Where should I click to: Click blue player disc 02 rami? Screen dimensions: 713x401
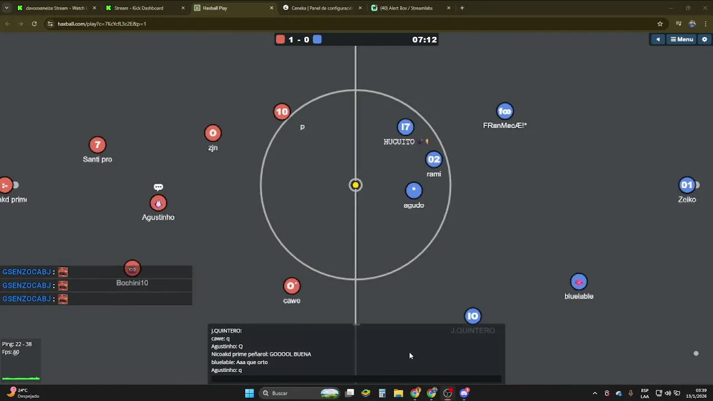pyautogui.click(x=433, y=159)
